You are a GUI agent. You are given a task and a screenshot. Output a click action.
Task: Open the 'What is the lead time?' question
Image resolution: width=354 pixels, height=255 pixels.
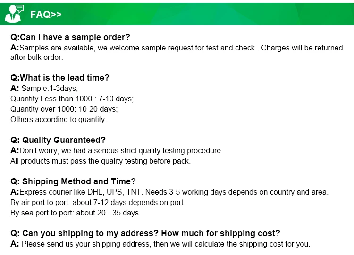60,78
